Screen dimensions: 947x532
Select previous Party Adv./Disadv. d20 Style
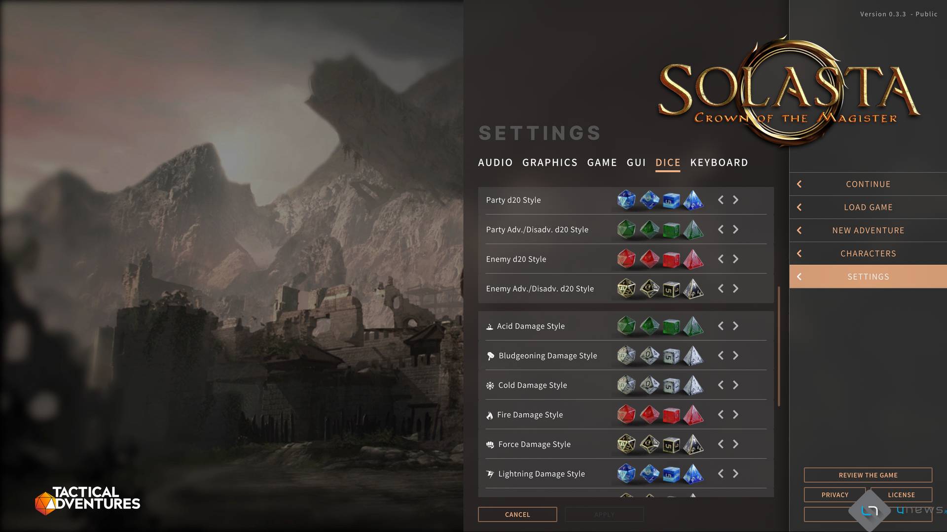[721, 230]
